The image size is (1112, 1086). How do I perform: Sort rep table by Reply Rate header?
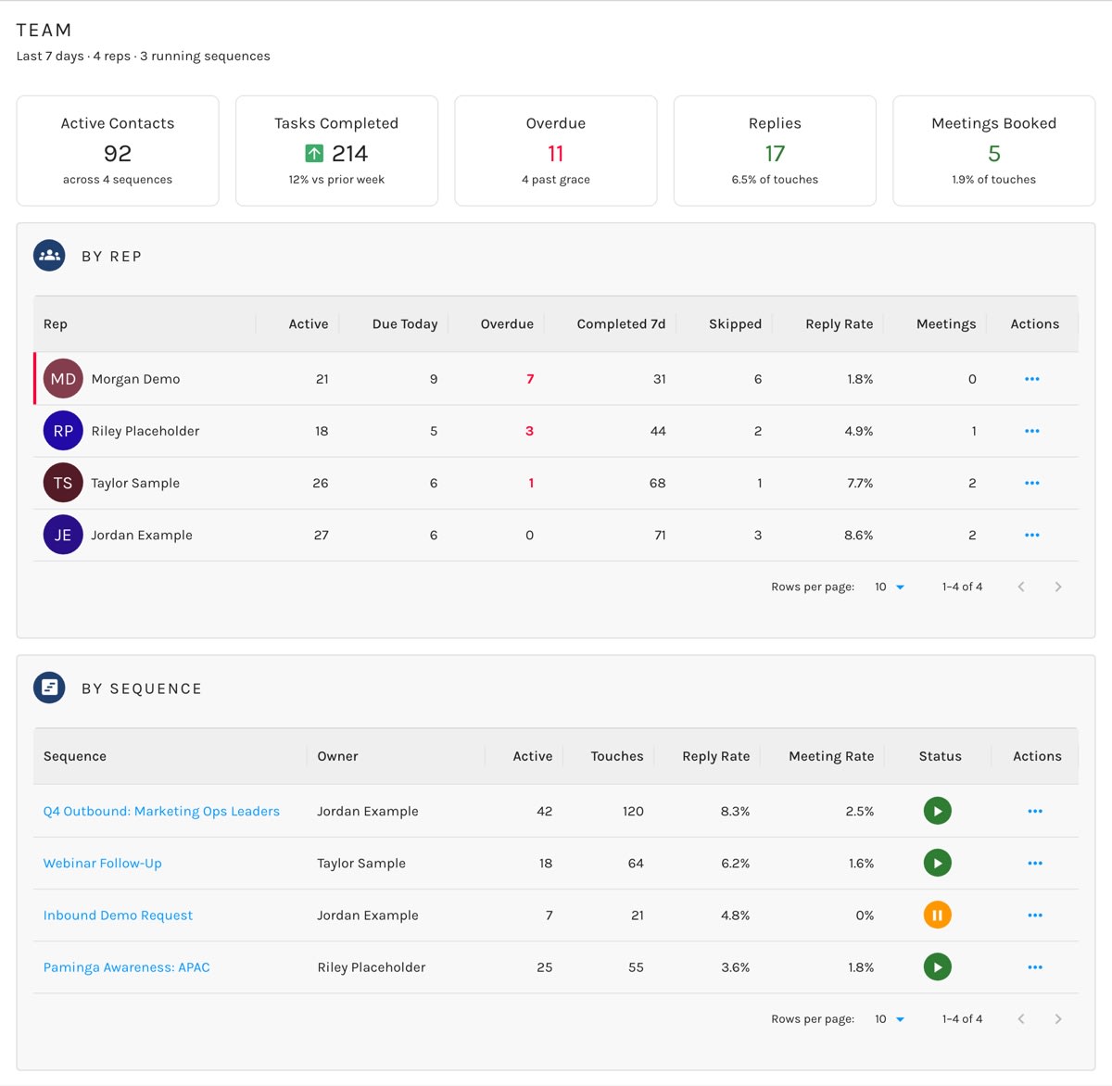click(840, 323)
